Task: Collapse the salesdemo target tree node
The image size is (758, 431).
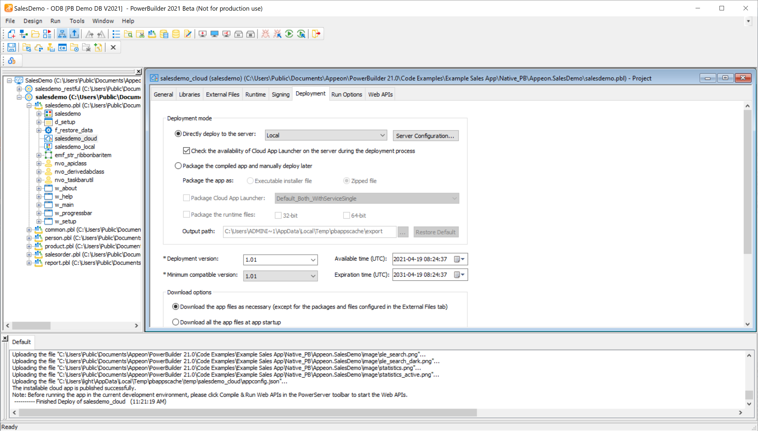Action: point(19,97)
